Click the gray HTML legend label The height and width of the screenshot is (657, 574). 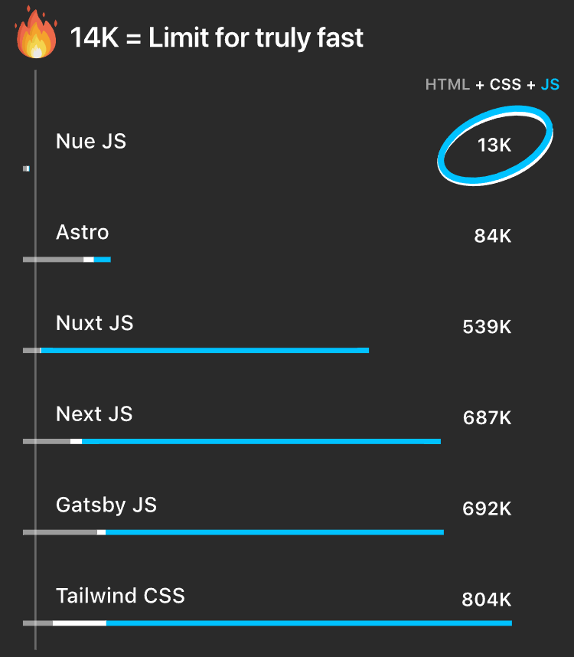(448, 85)
